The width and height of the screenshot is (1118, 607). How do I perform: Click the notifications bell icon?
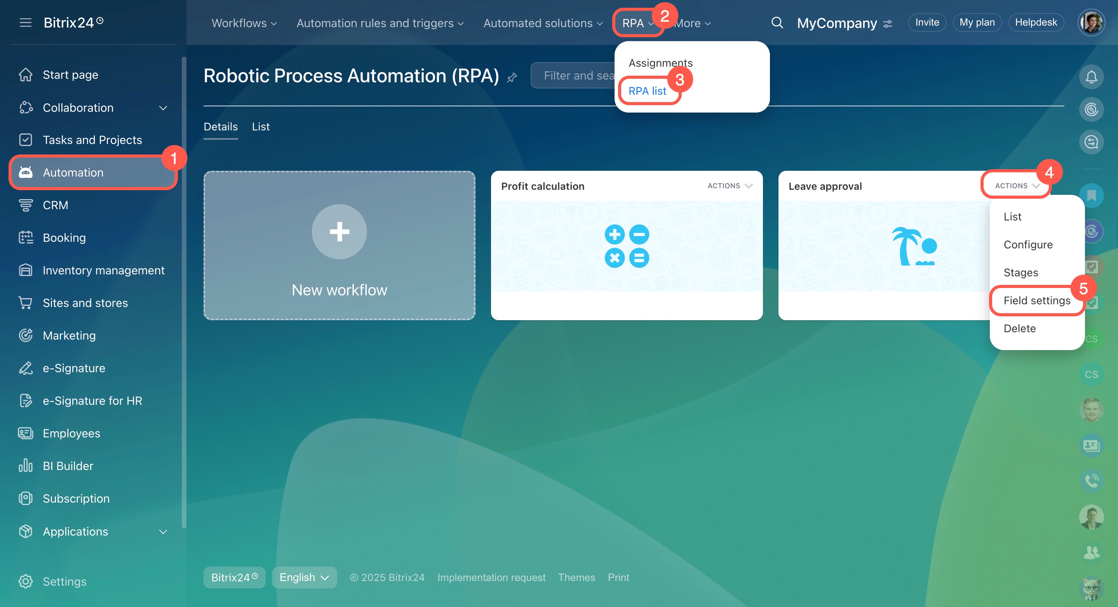pyautogui.click(x=1091, y=77)
